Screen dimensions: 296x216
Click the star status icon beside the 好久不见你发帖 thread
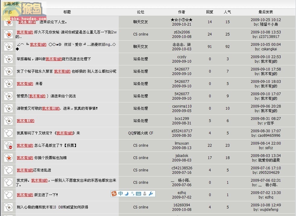point(8,34)
